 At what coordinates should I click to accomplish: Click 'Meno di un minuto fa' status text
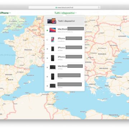coord(65,32)
